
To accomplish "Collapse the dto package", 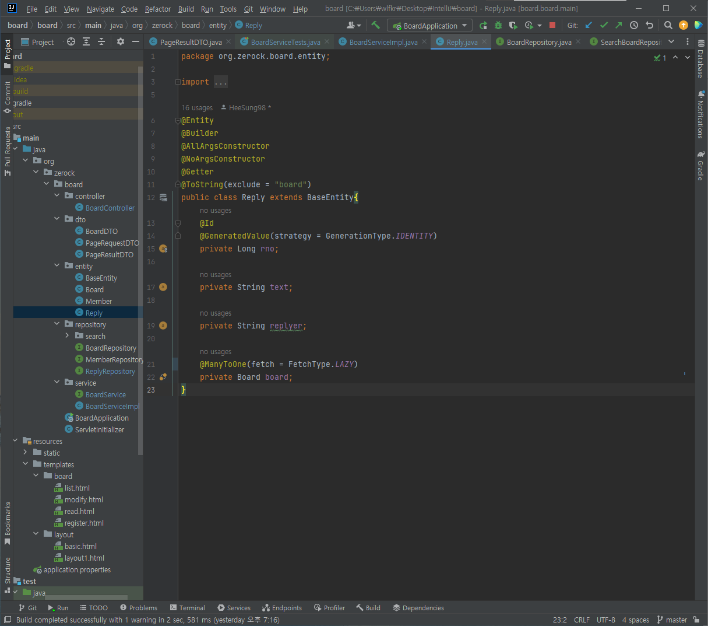I will pos(57,219).
